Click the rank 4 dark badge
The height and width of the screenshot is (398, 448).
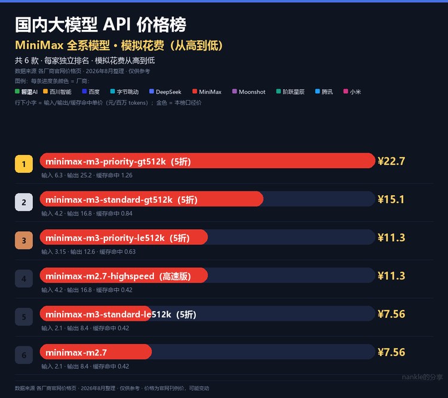click(x=24, y=279)
